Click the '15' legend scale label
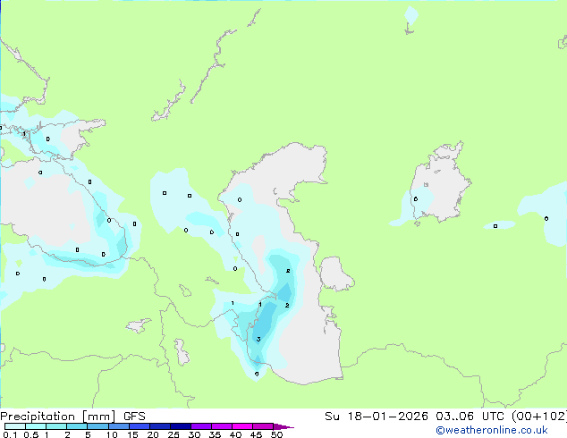This screenshot has height=438, width=567. pos(132,434)
